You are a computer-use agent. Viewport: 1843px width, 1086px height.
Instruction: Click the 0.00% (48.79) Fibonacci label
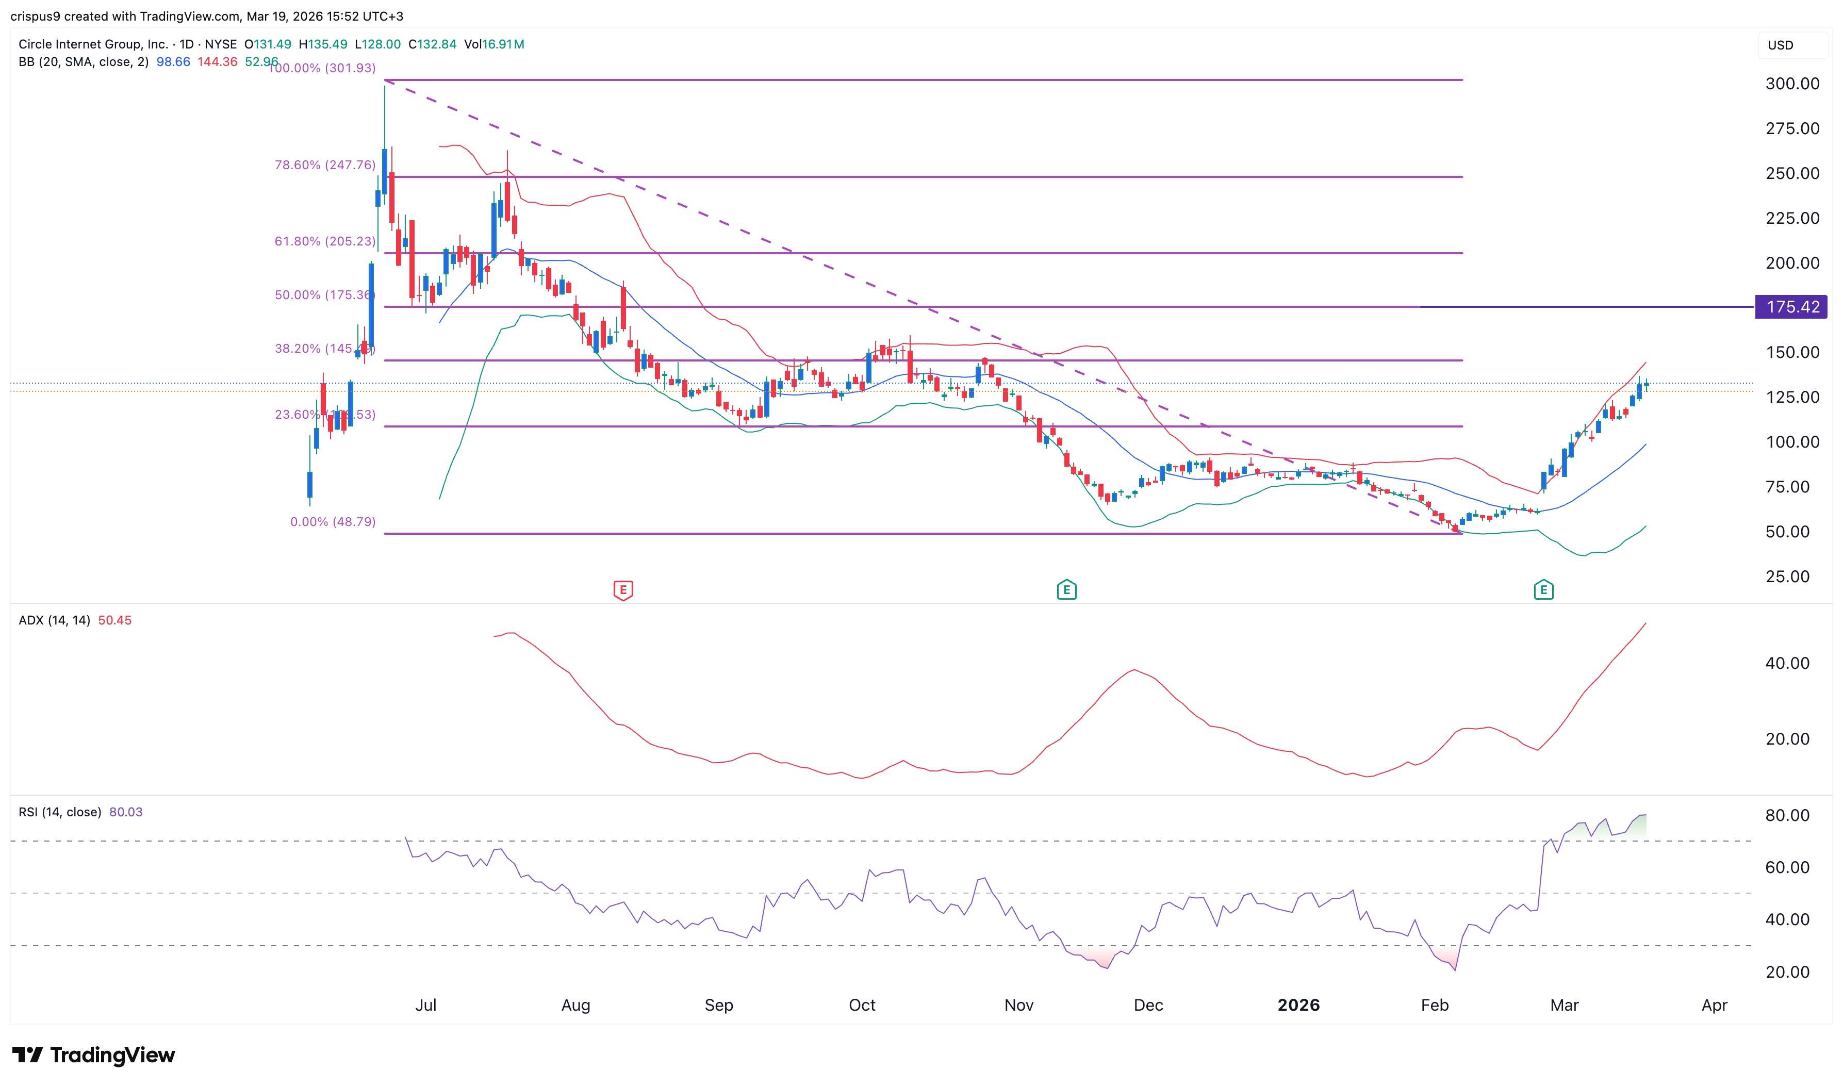(333, 522)
